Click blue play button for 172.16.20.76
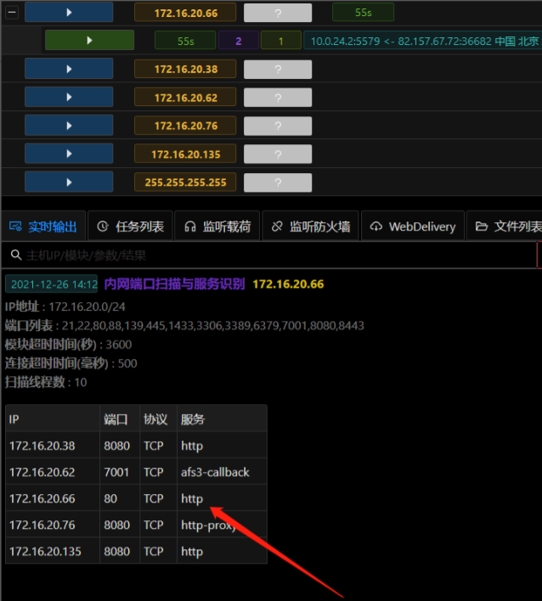 [x=69, y=126]
